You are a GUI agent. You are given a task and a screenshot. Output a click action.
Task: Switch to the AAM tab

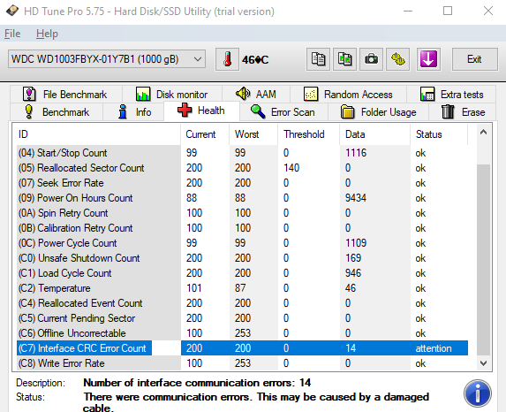(256, 95)
